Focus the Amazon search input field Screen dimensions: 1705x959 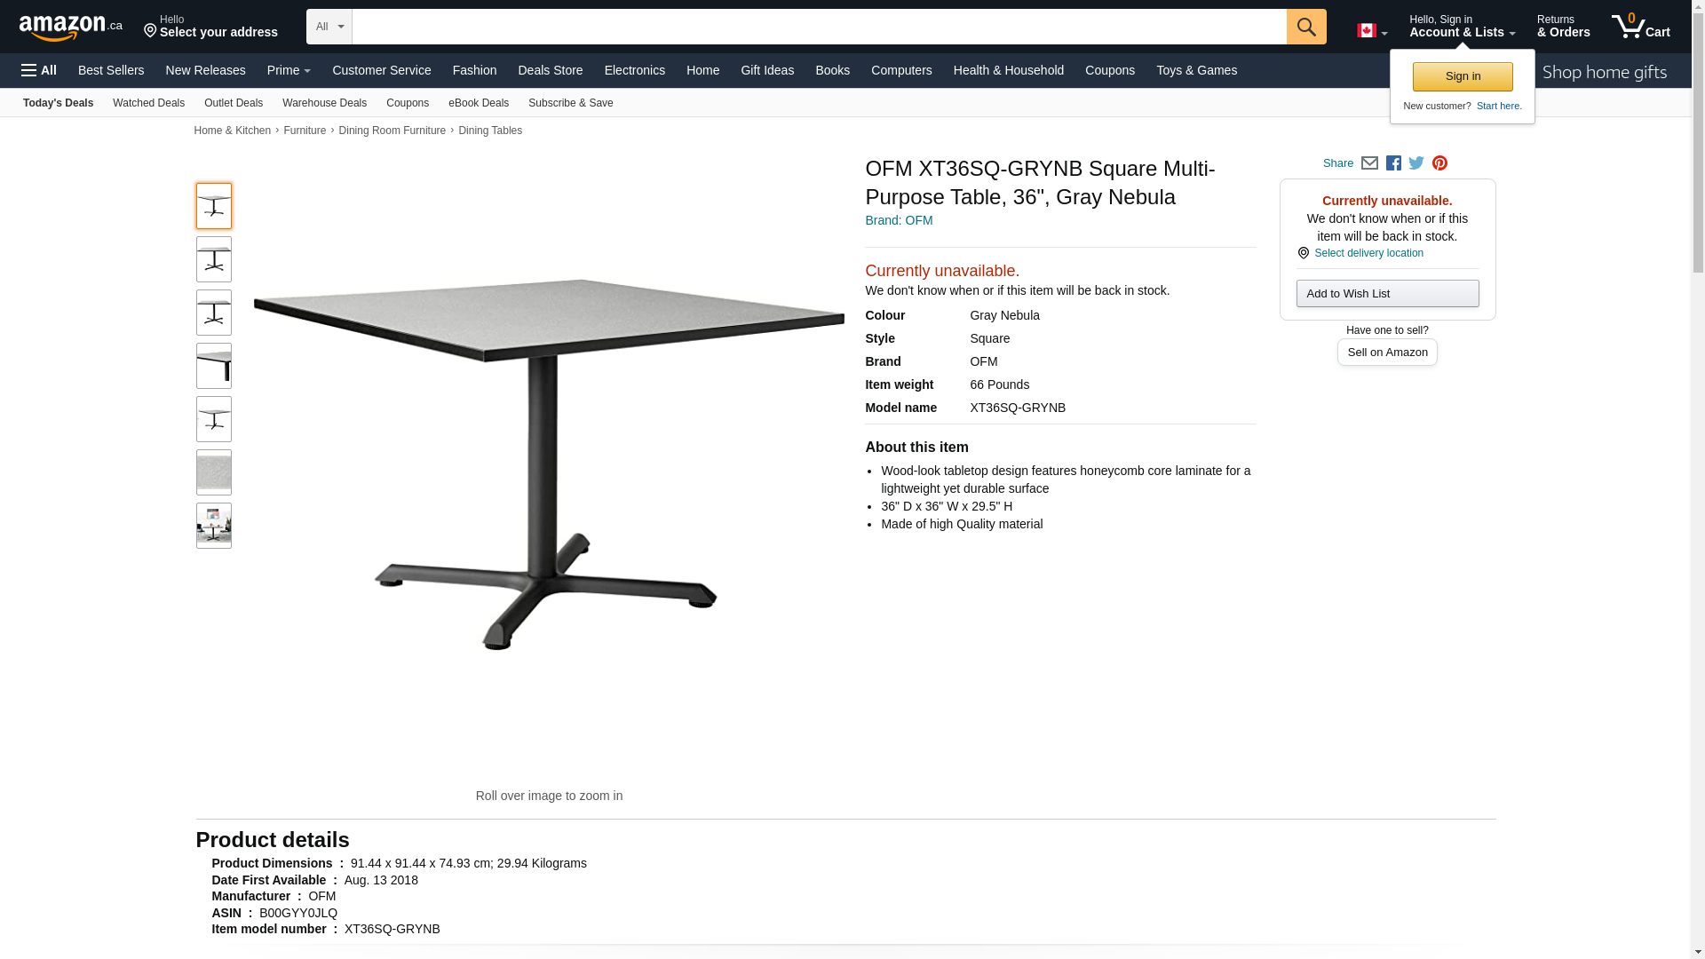(819, 27)
